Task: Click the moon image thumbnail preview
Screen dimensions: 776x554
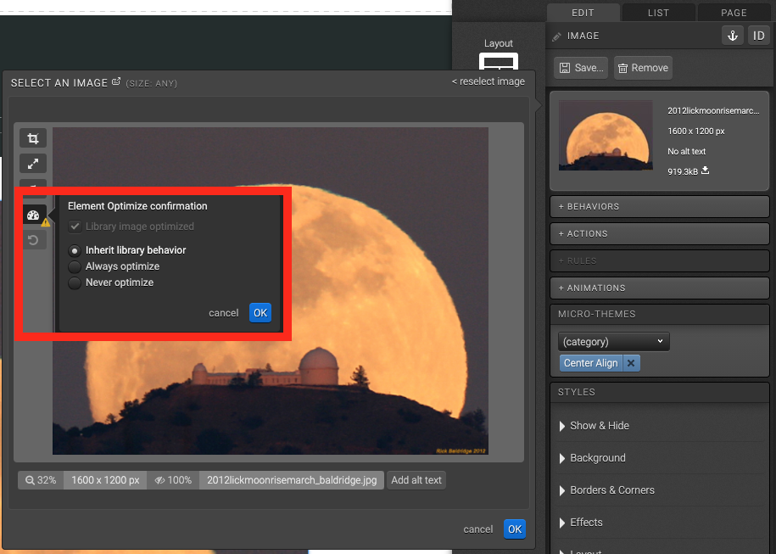Action: (605, 136)
